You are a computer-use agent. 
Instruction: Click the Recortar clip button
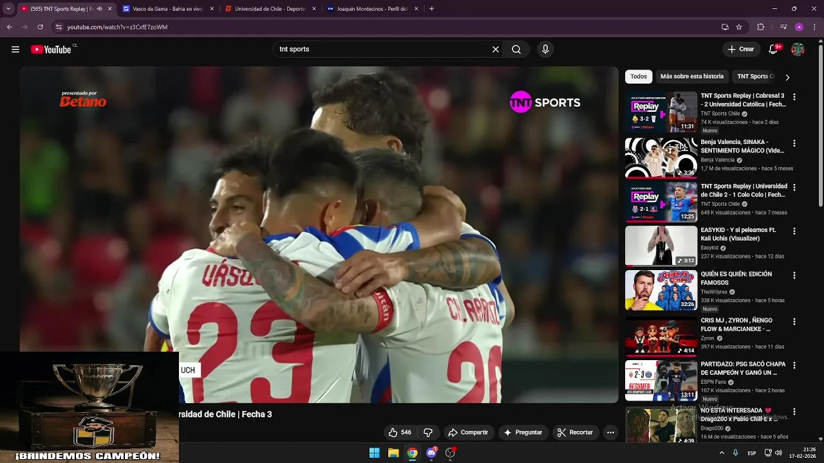(x=575, y=433)
